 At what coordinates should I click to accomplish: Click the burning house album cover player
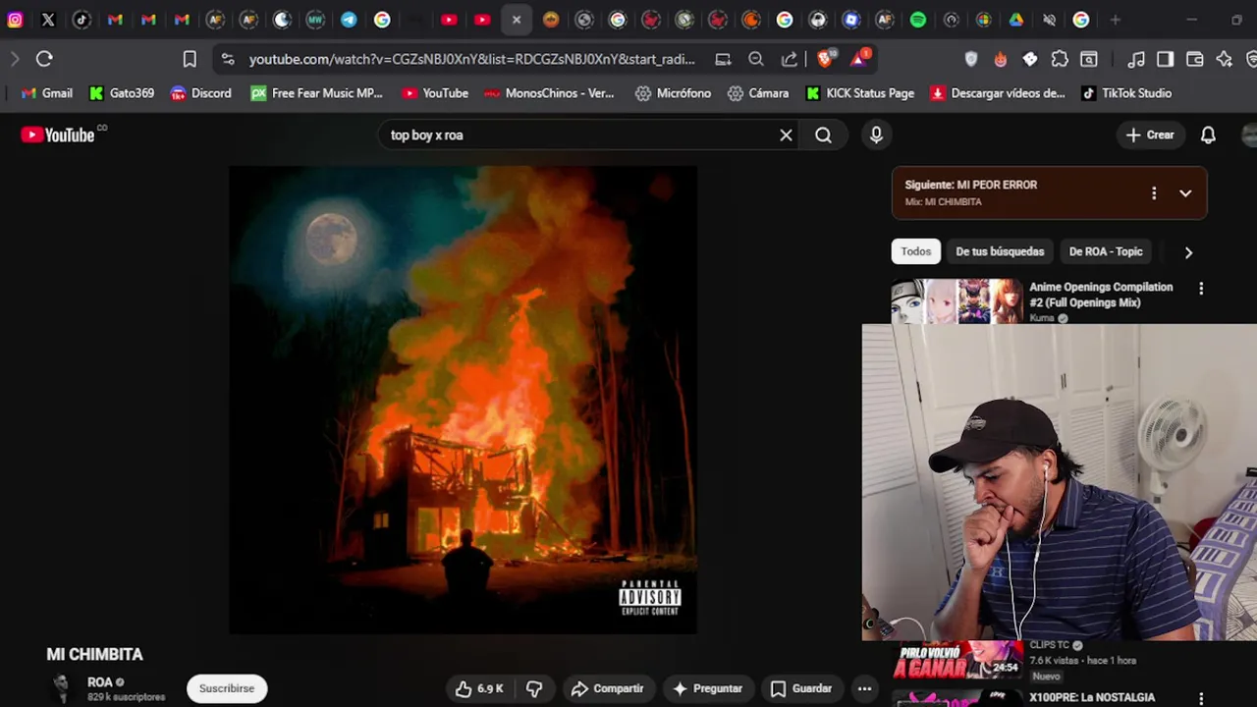463,400
